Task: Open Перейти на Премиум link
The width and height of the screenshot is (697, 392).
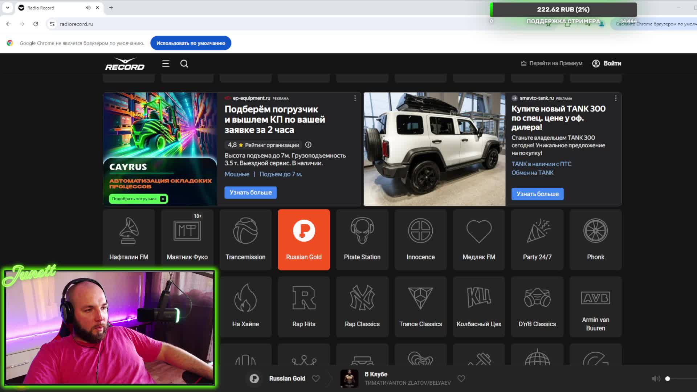Action: [551, 64]
